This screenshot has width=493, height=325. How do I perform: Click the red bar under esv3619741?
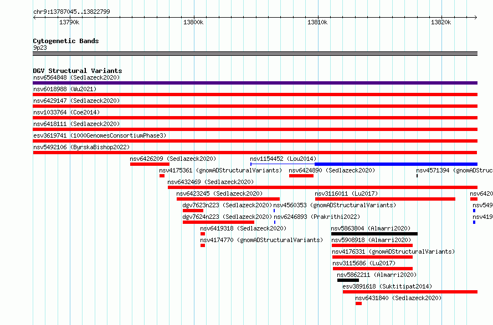pos(255,141)
